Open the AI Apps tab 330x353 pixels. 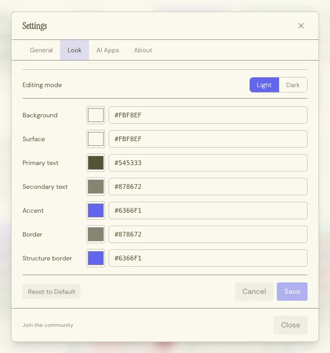click(x=108, y=50)
